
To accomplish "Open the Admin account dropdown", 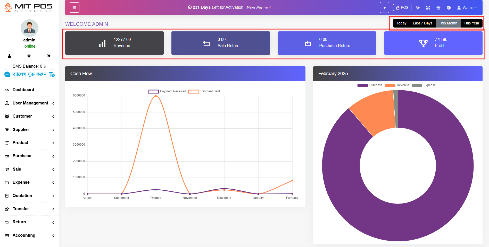I will (x=467, y=8).
